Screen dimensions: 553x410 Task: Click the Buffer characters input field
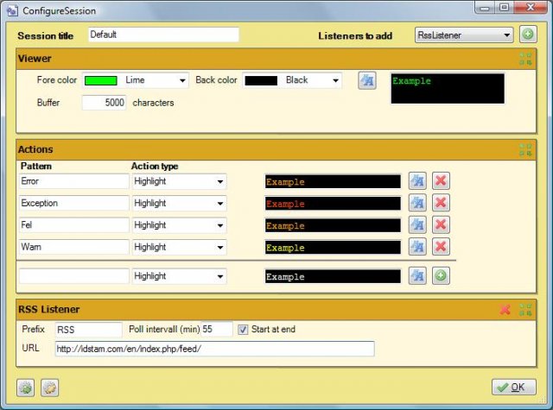pos(105,102)
